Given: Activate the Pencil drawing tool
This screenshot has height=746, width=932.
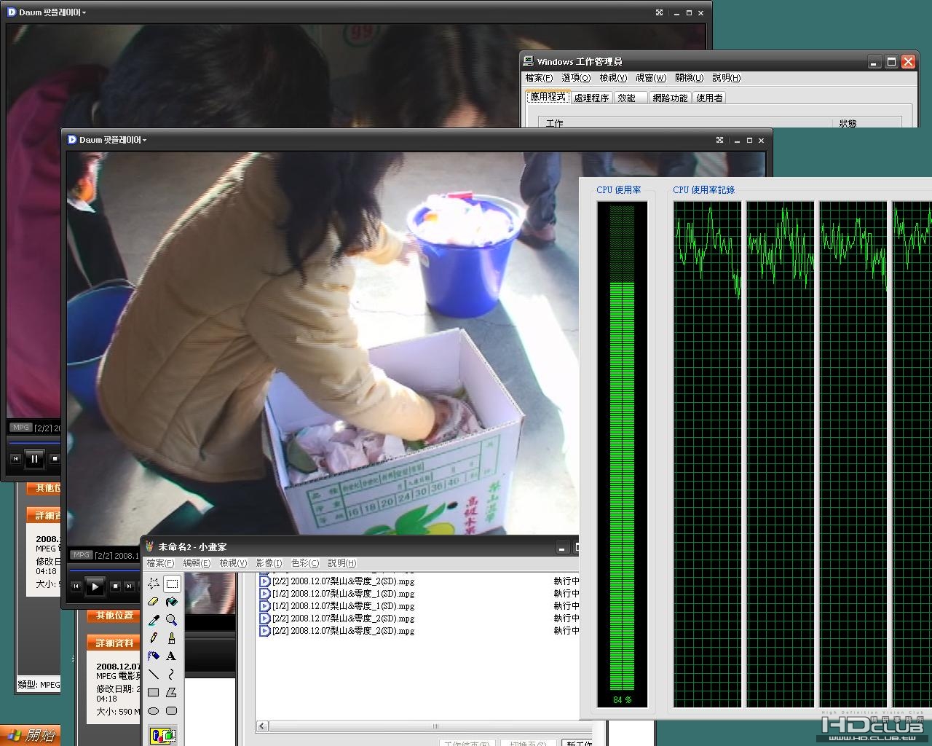Looking at the screenshot, I should 153,638.
